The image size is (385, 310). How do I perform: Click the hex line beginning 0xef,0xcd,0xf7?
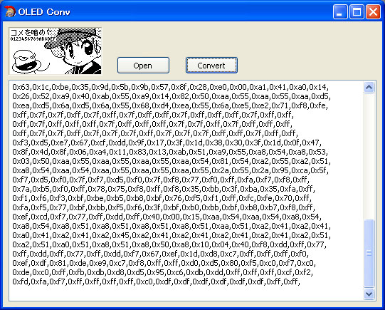point(167,217)
